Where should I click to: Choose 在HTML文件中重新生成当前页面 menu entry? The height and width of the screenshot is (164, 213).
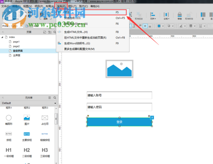click(93, 38)
